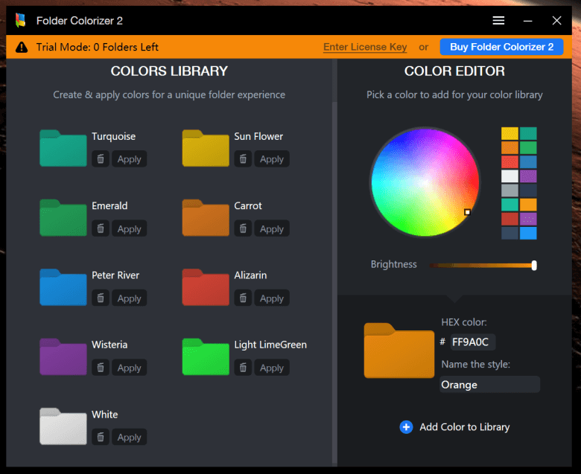Select the White folder icon
The height and width of the screenshot is (474, 581).
pos(63,426)
